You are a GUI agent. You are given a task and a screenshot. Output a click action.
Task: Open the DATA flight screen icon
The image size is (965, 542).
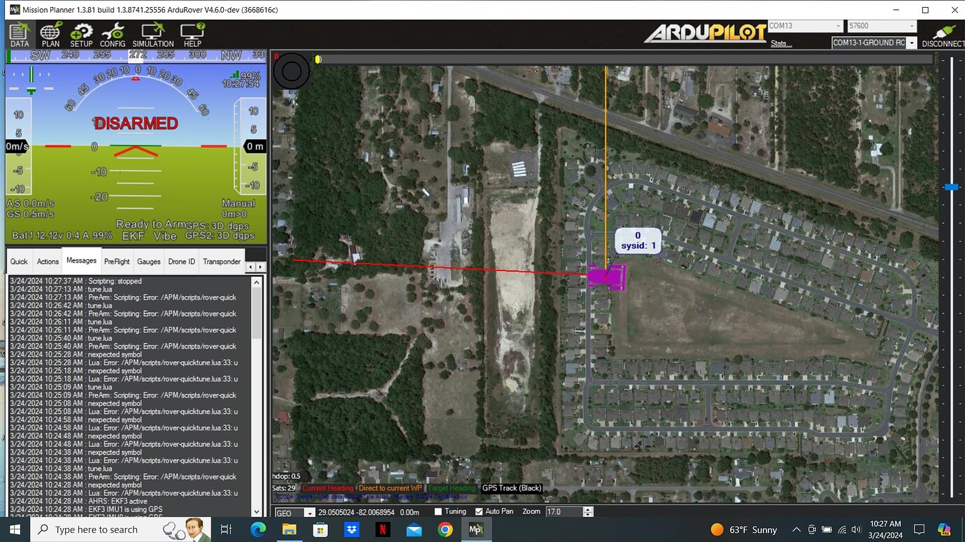[x=19, y=34]
